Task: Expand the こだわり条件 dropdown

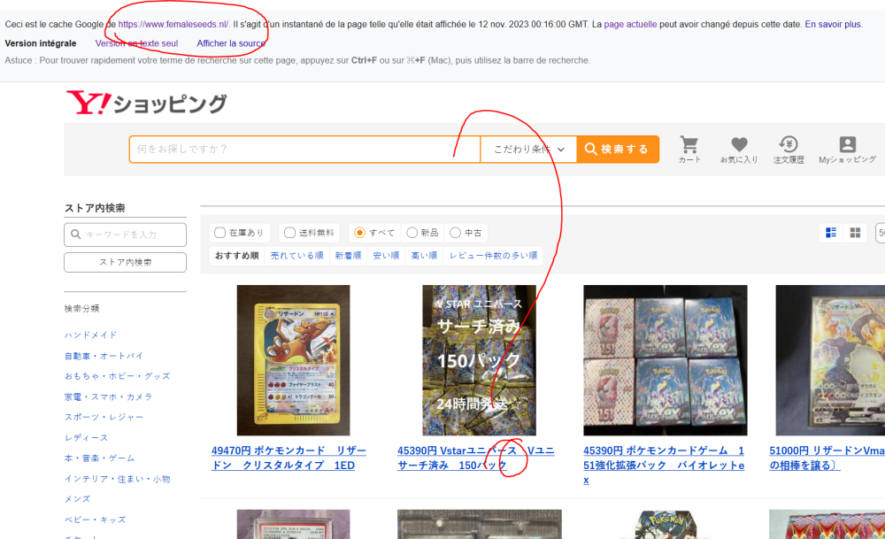Action: (529, 149)
